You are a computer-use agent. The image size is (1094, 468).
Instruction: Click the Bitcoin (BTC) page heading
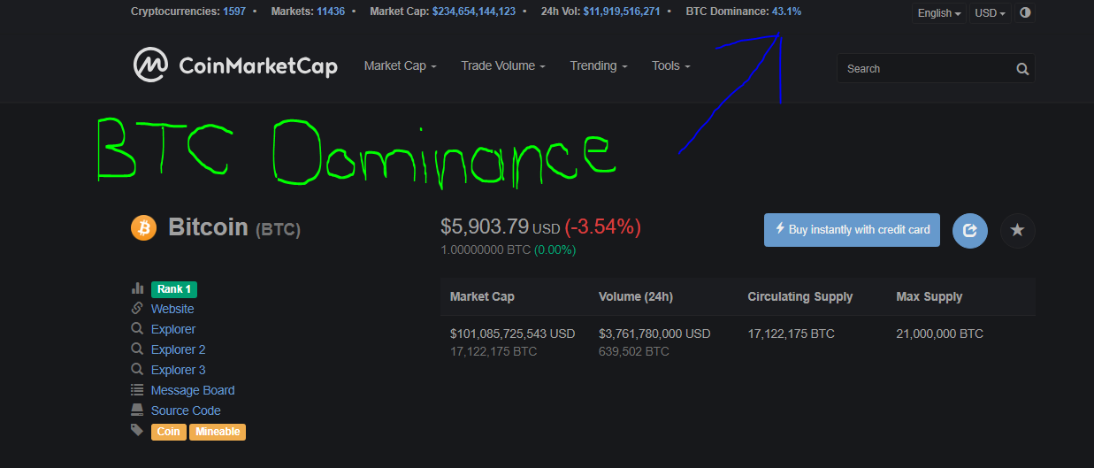(234, 227)
